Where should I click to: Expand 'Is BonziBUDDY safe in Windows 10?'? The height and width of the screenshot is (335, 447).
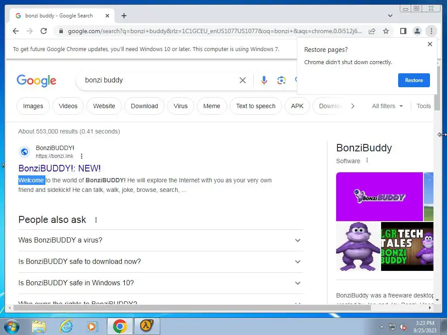click(161, 283)
